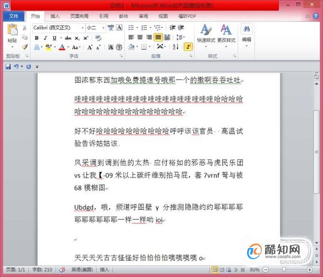
Task: Open Word Help question mark
Action: click(x=315, y=16)
